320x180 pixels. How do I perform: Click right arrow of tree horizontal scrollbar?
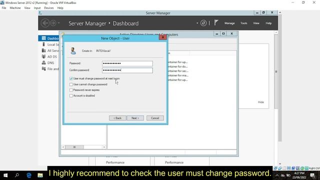tap(104, 147)
